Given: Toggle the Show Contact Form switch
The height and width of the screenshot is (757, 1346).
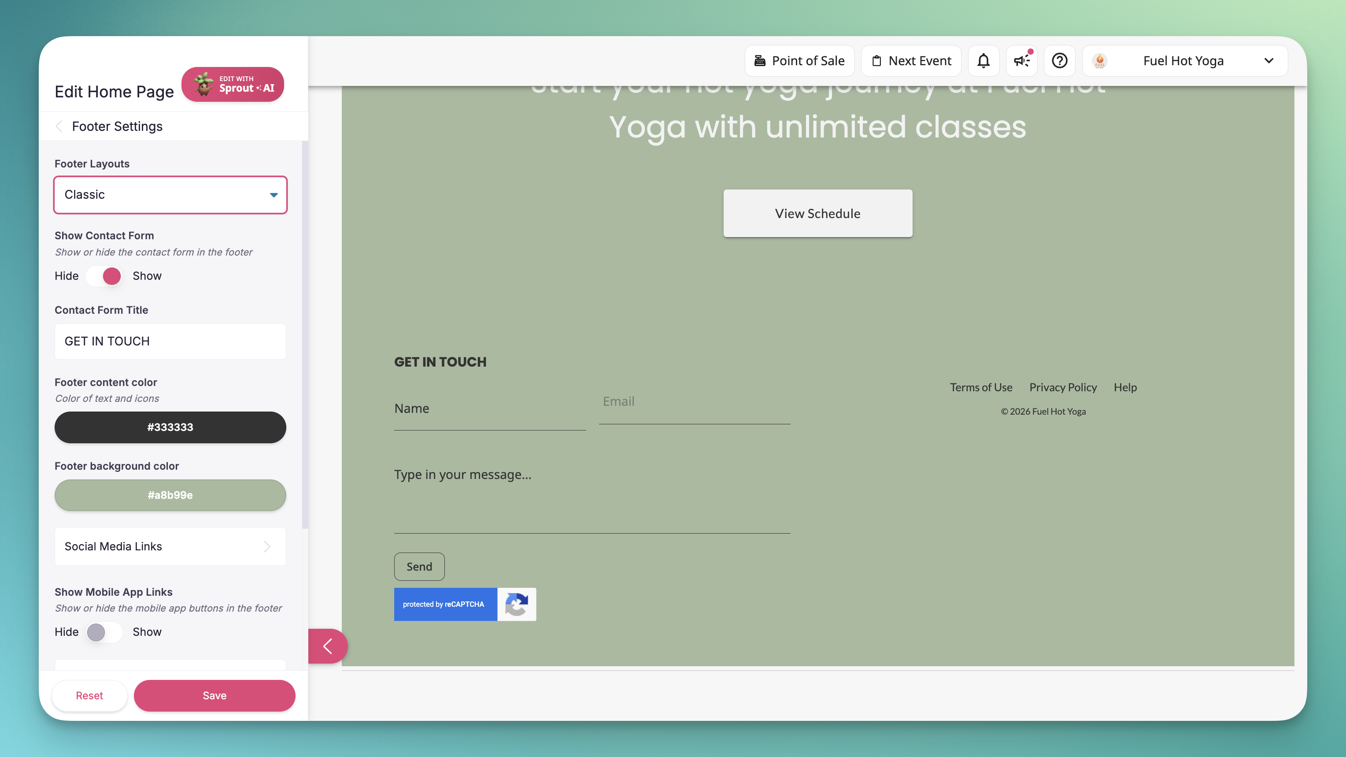Looking at the screenshot, I should [x=104, y=276].
